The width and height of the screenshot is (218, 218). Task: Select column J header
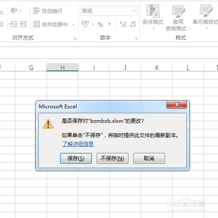125,68
